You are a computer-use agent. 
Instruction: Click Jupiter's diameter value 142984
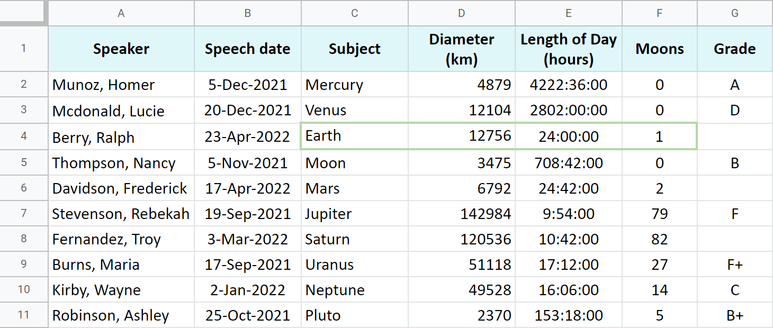[461, 214]
